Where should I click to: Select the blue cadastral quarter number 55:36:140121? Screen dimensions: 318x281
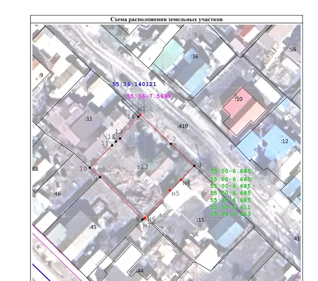(134, 84)
